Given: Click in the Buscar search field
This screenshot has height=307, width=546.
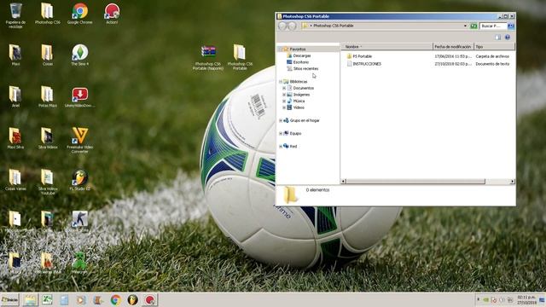Looking at the screenshot, I should coord(493,26).
